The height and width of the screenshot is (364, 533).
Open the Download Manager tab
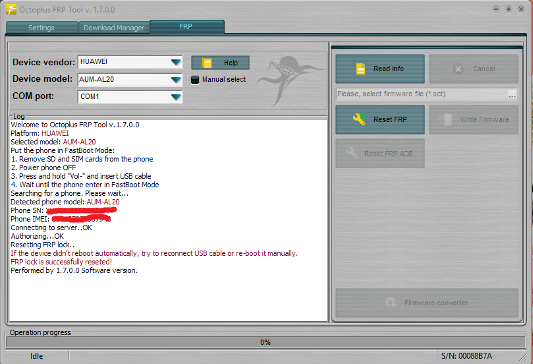114,28
